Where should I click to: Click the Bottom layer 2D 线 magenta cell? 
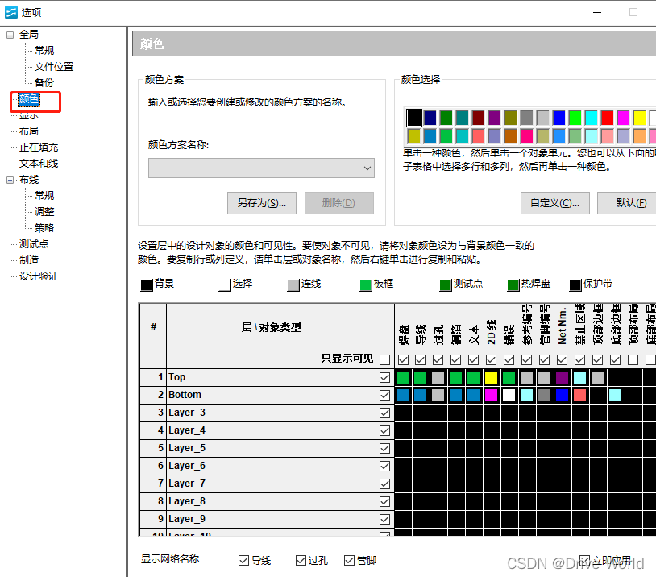(x=491, y=395)
